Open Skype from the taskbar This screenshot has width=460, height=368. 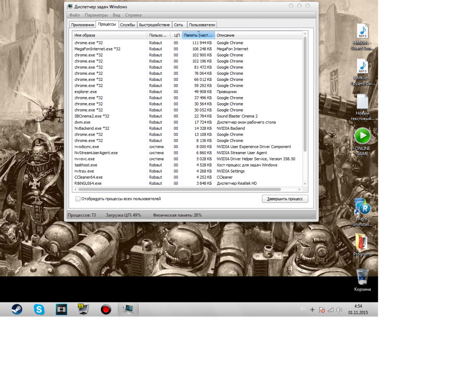point(39,309)
